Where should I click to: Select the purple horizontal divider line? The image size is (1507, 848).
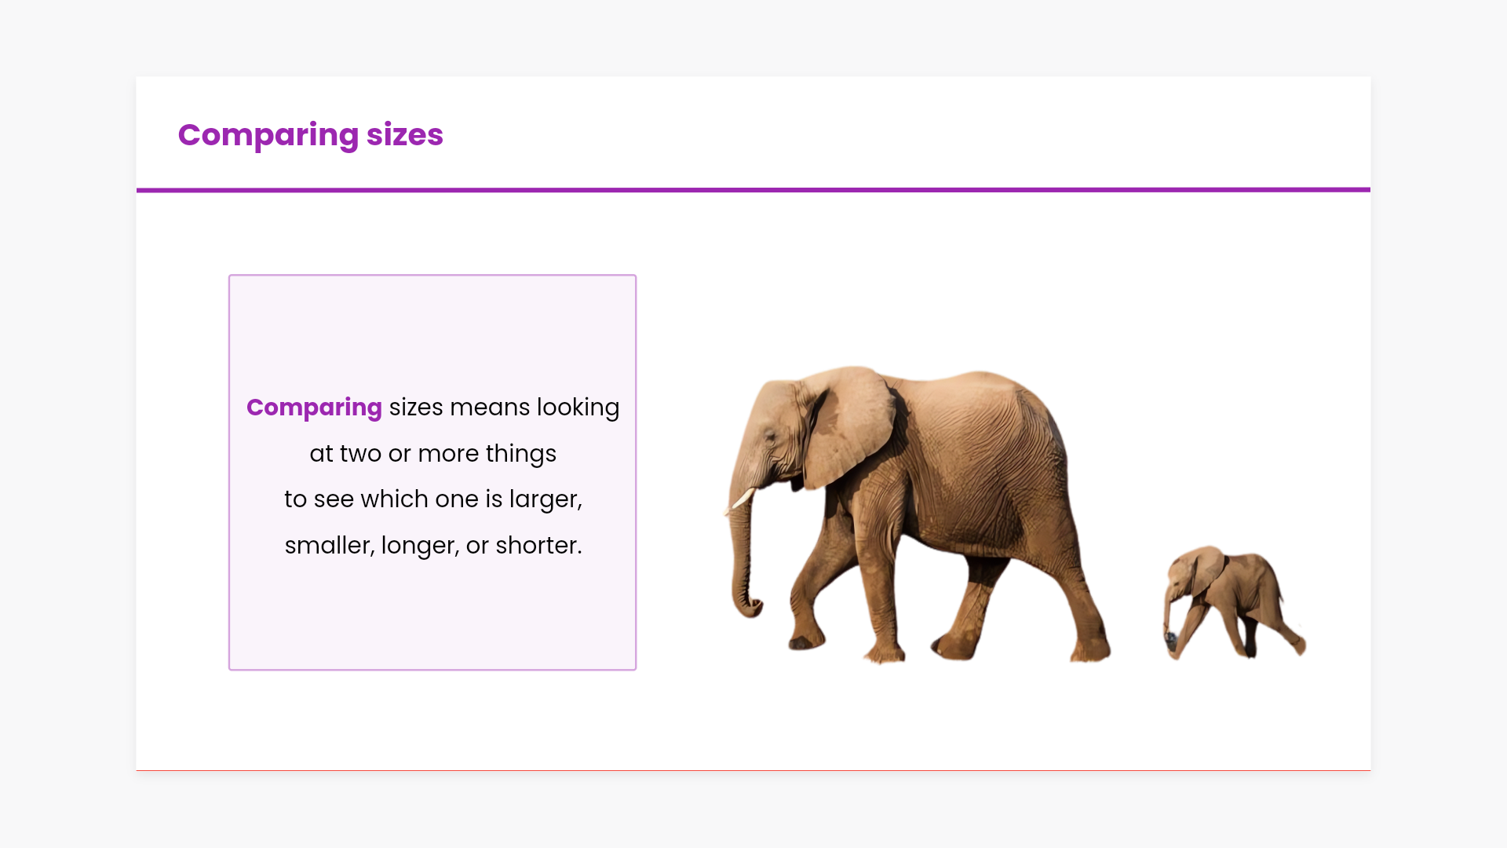click(753, 190)
